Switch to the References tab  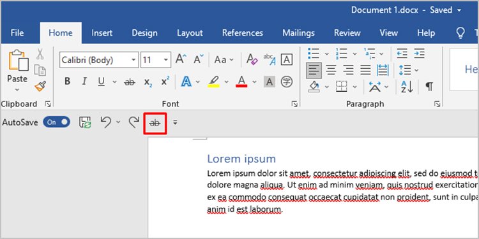(243, 33)
